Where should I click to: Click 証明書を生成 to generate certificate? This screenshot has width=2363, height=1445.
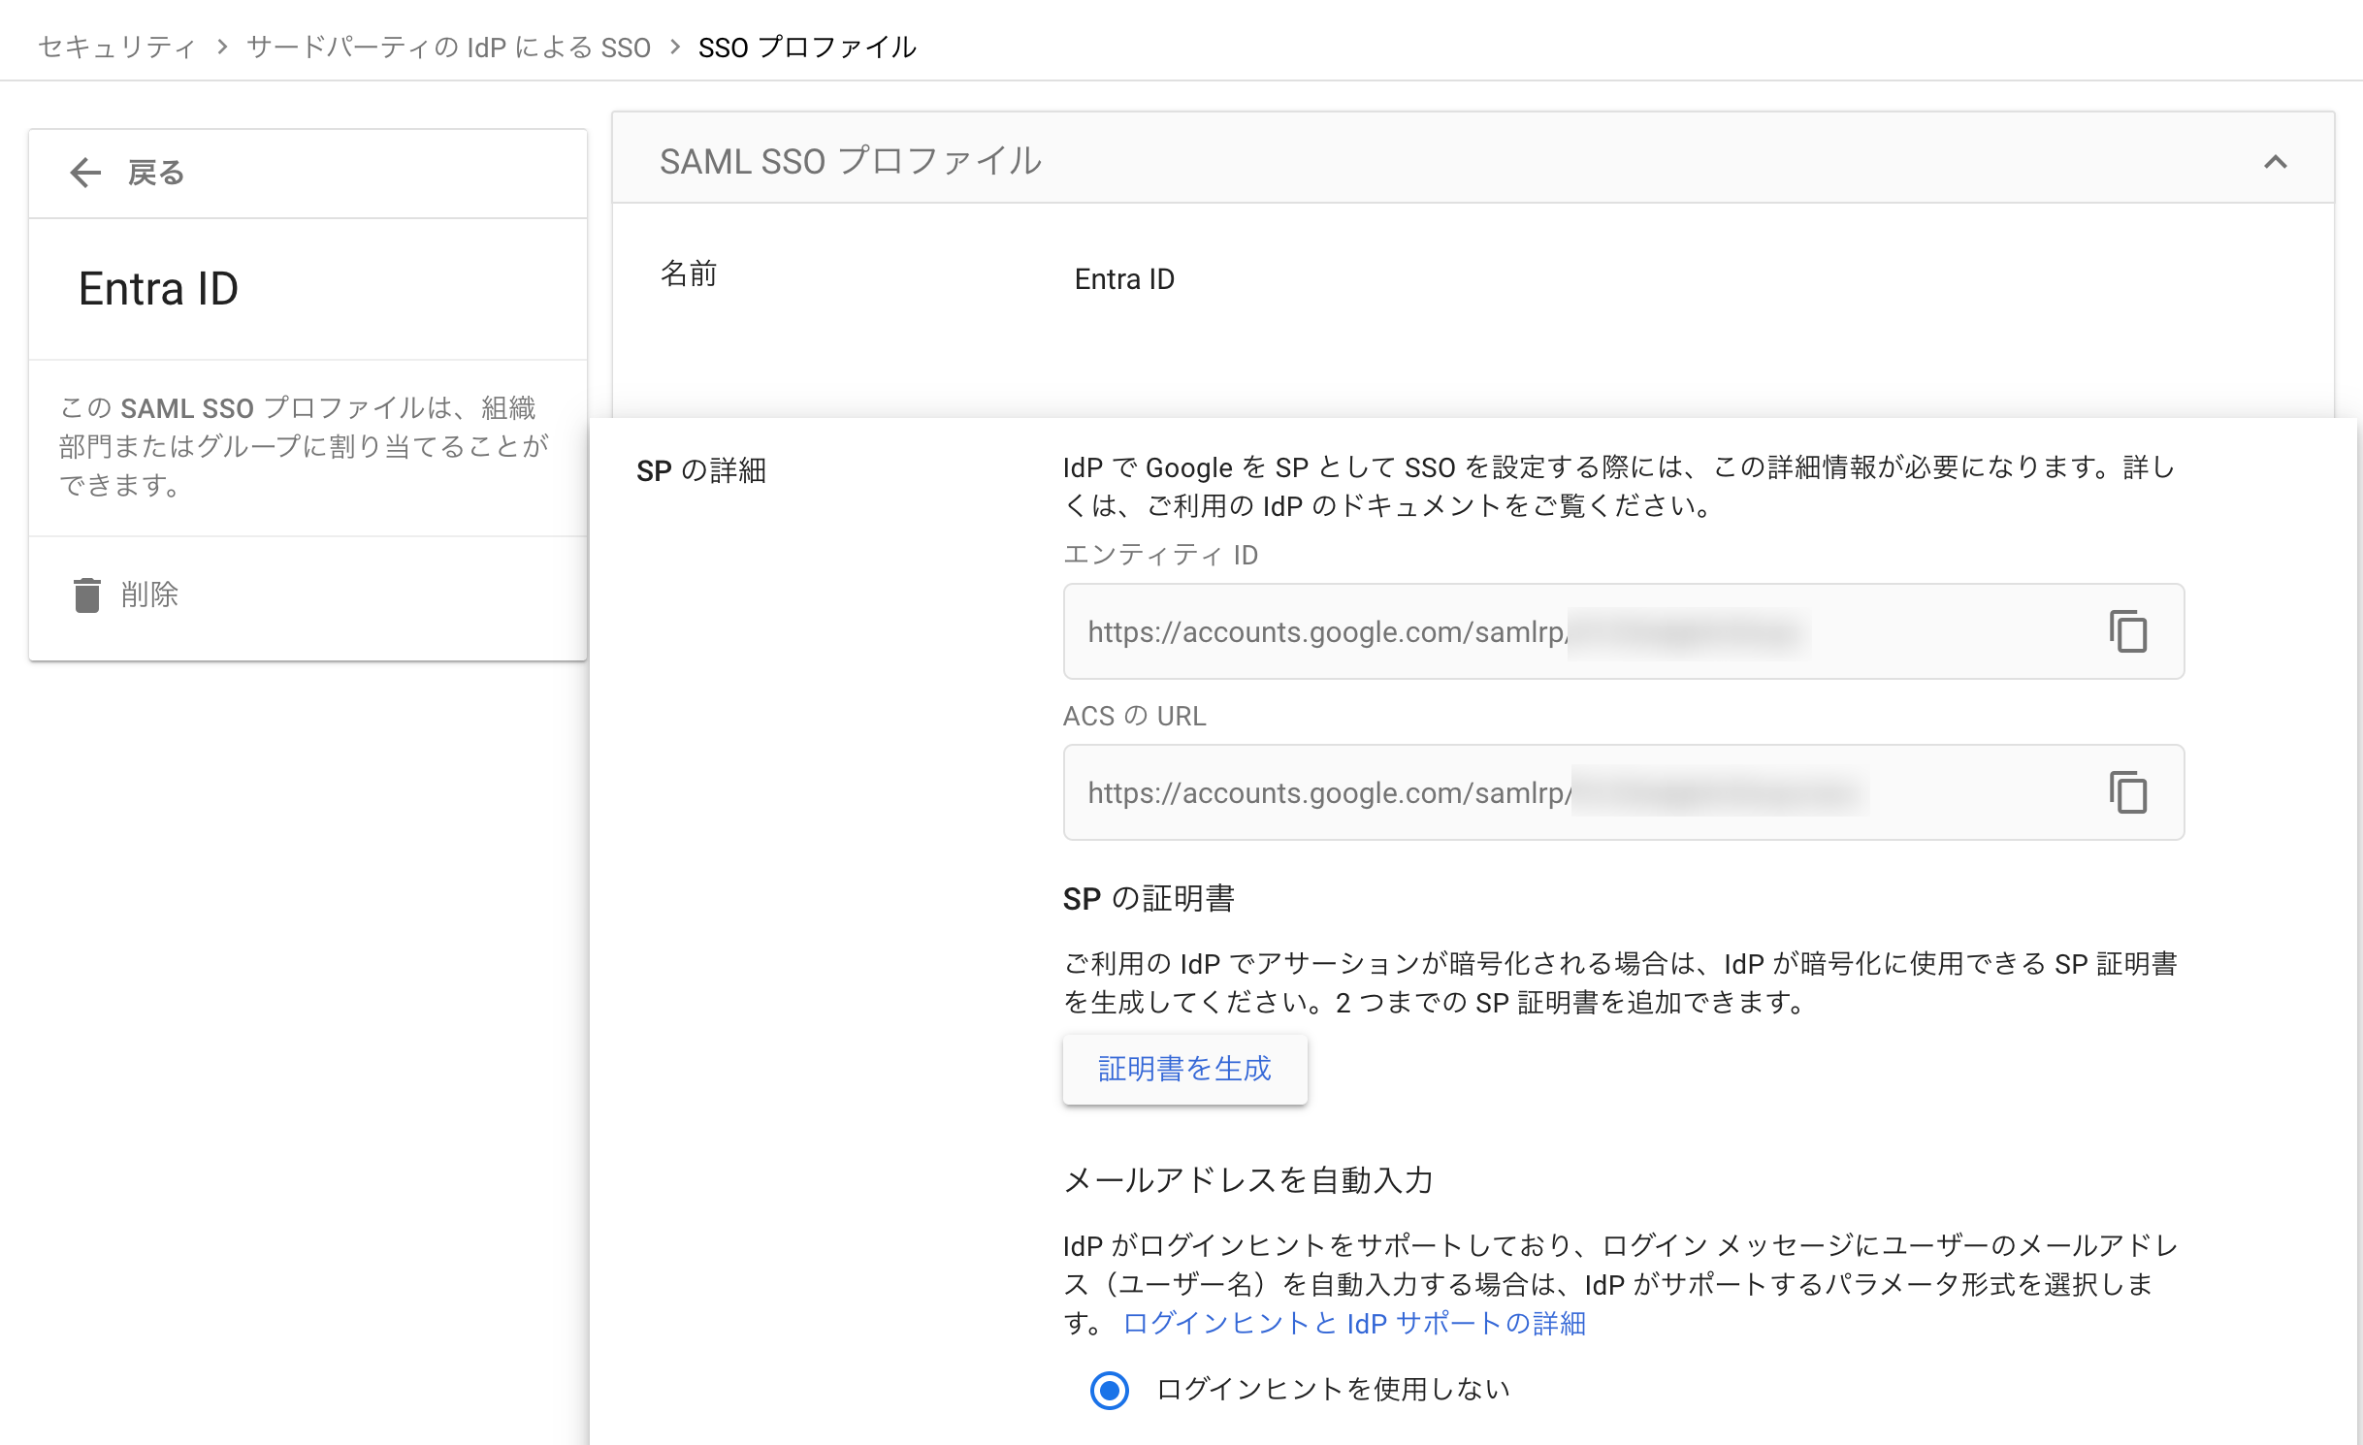pyautogui.click(x=1184, y=1069)
